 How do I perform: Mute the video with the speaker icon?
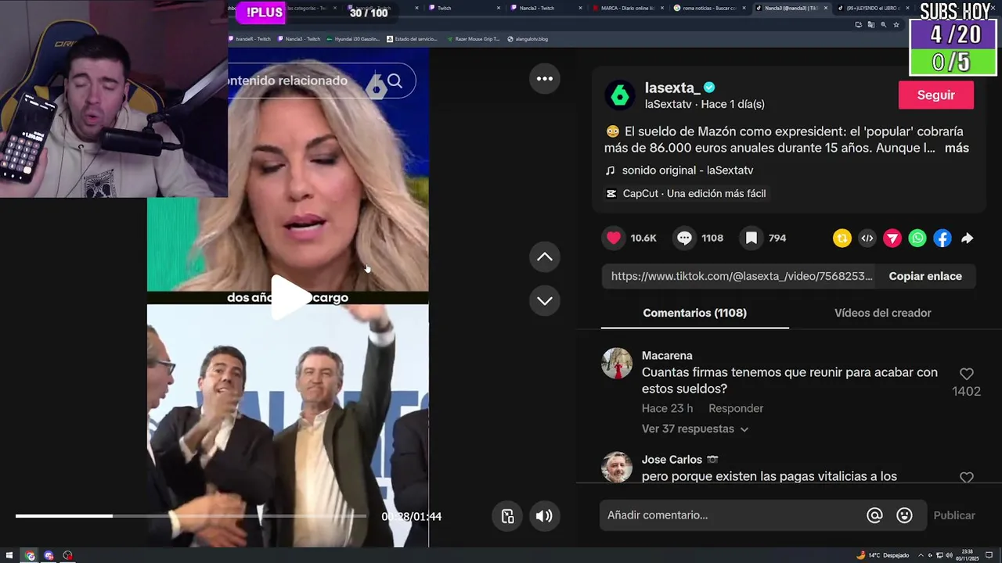pos(544,516)
